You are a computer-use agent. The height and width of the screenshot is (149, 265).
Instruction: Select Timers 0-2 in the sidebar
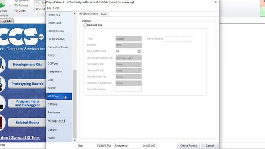tap(59, 15)
